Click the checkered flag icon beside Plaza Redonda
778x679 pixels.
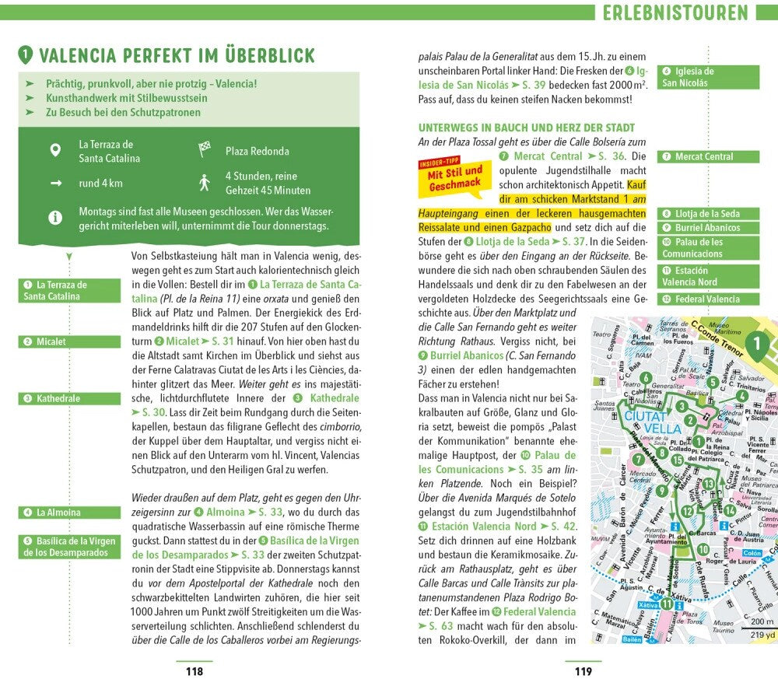coord(205,150)
